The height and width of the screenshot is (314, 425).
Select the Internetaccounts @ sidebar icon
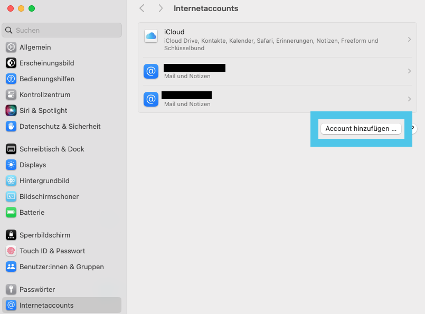11,305
